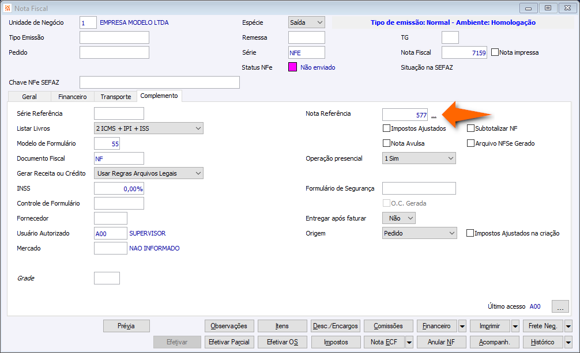
Task: Focus the TG input box
Action: pos(450,37)
